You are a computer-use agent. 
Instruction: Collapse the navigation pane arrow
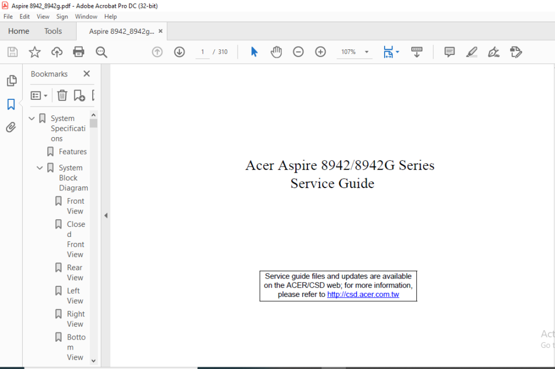pyautogui.click(x=106, y=215)
